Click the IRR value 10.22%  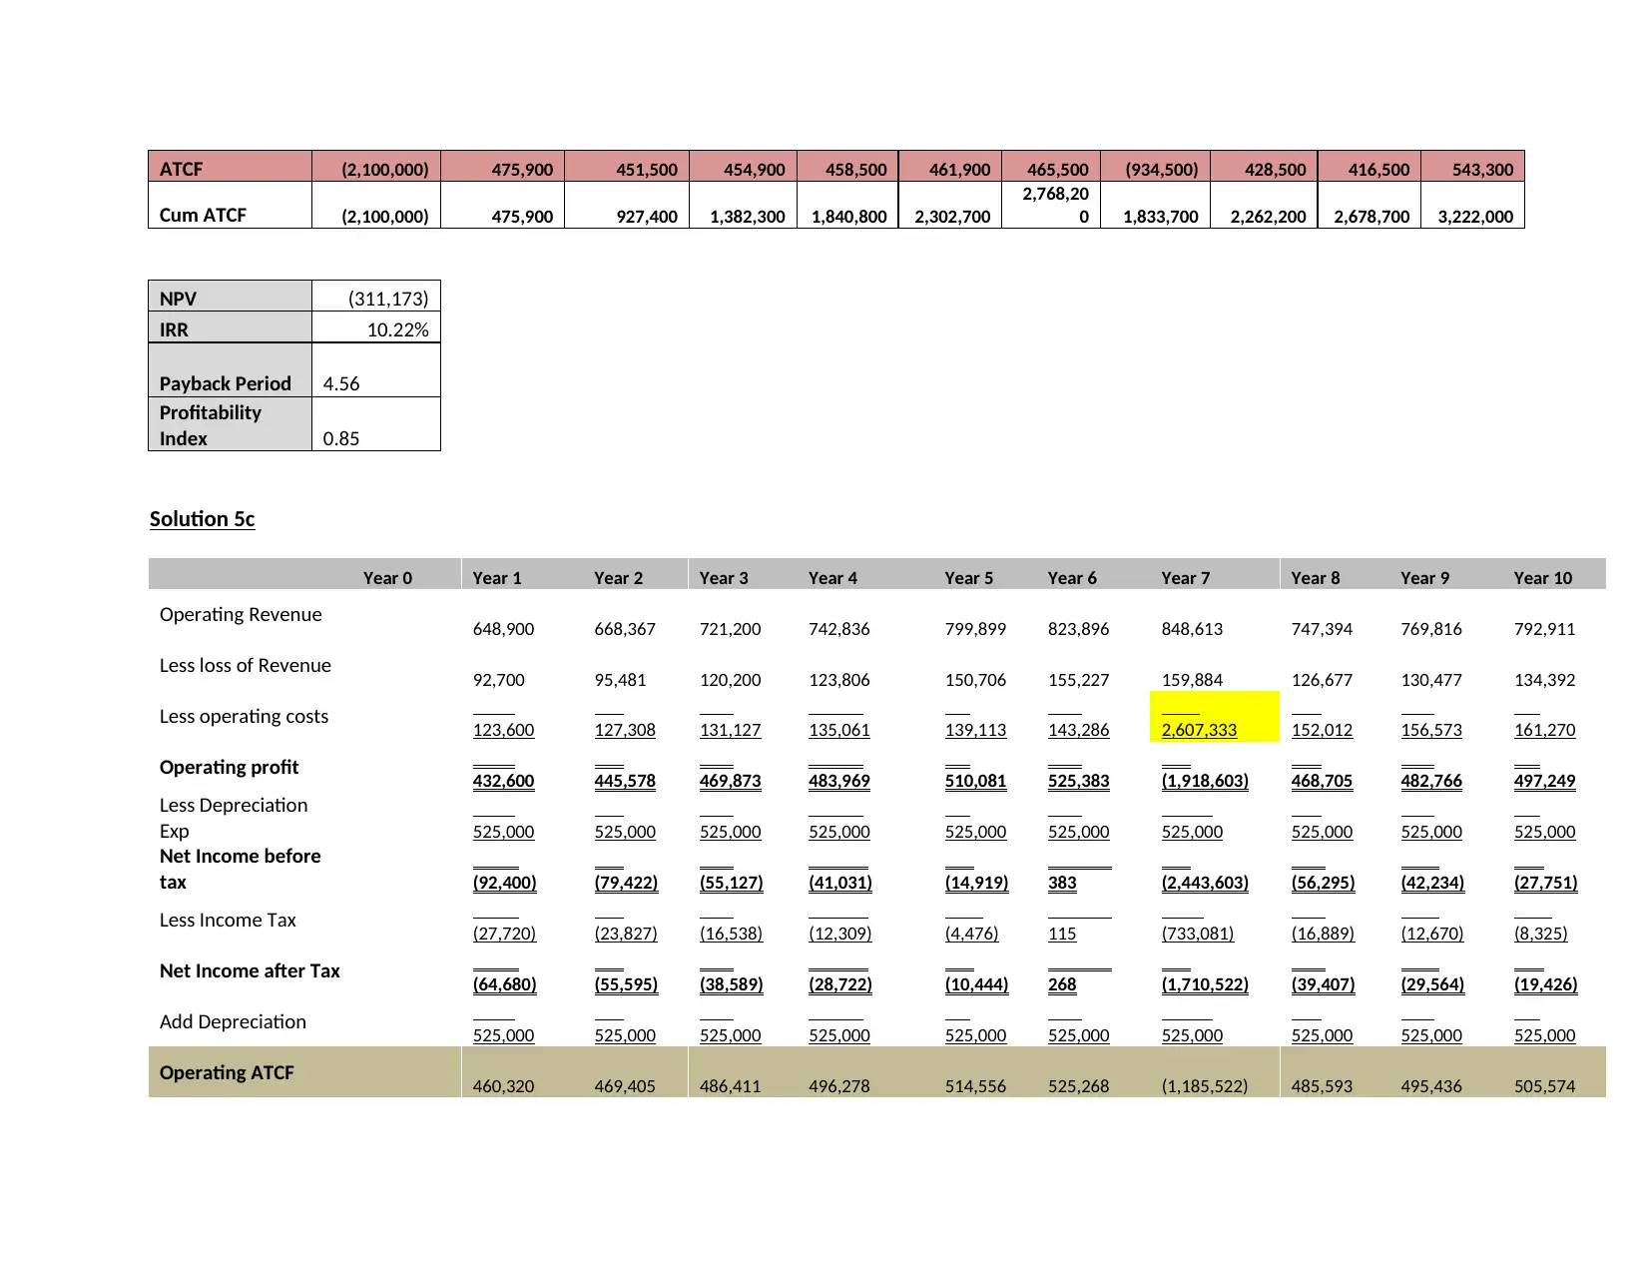(397, 329)
